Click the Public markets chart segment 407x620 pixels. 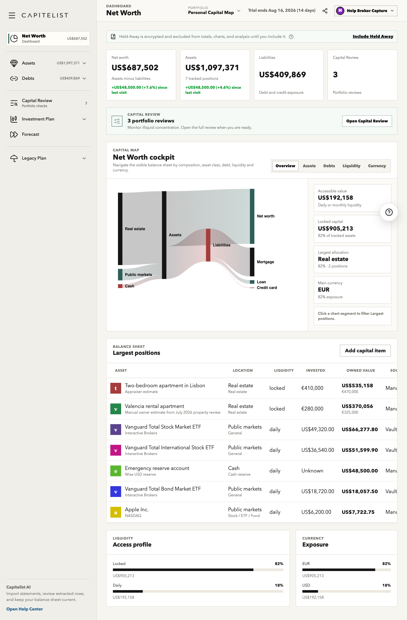coord(120,275)
